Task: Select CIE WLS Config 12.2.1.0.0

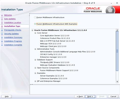Action: (51, 54)
